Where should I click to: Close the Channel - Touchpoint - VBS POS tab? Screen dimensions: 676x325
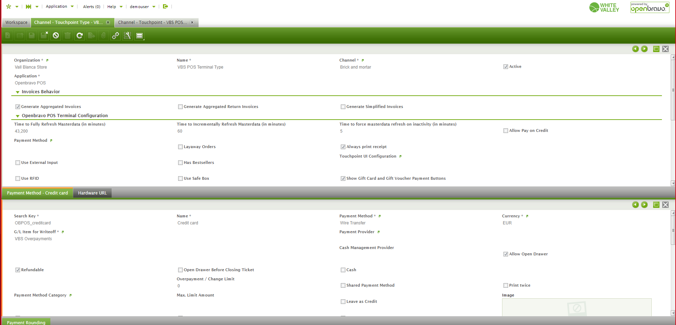click(192, 23)
